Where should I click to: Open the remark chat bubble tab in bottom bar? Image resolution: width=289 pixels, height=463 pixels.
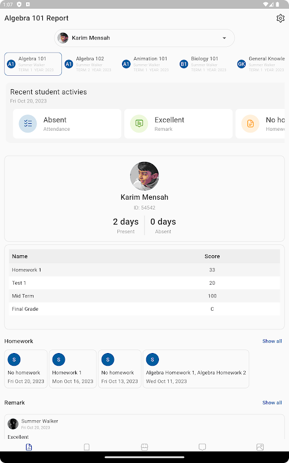[202, 447]
